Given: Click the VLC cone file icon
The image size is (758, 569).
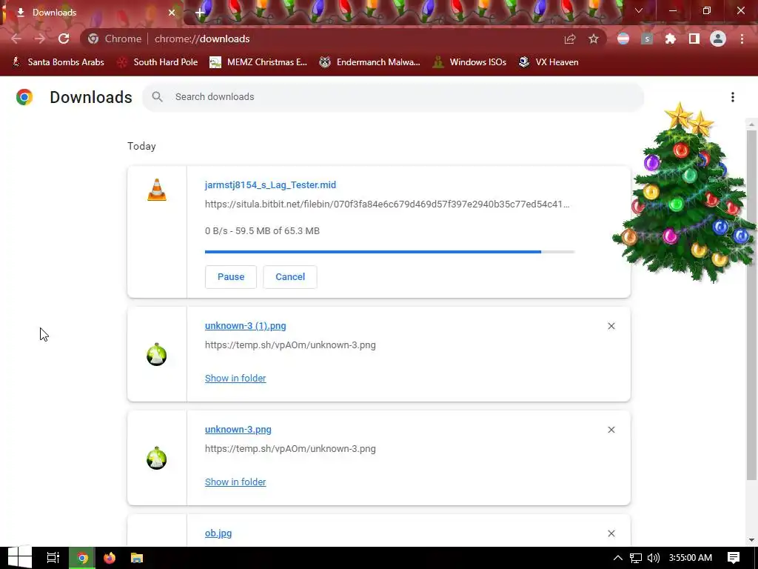Looking at the screenshot, I should coord(157,189).
